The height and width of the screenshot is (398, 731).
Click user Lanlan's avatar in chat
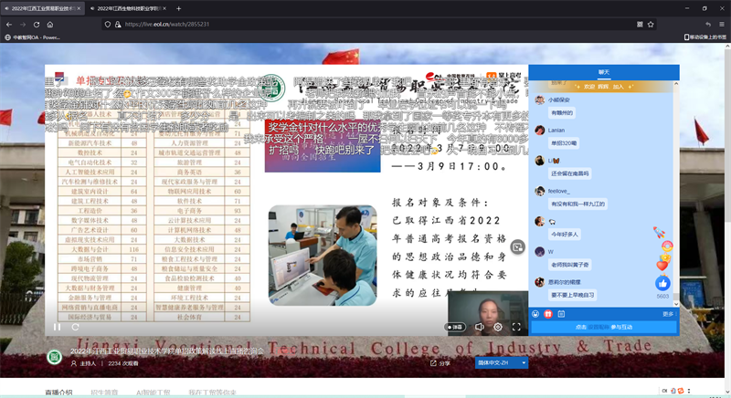539,131
